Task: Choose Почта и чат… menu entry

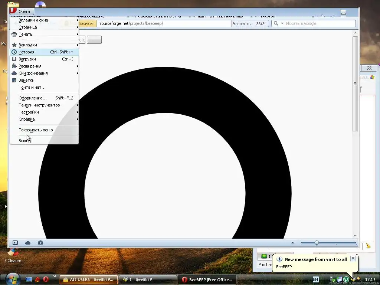Action: point(45,87)
